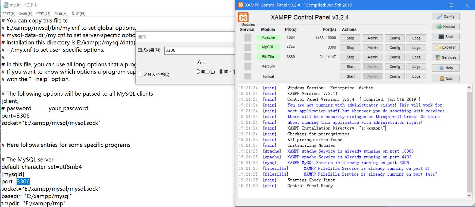Viewport: 475px width, 207px height.
Task: Open Help from the side panel
Action: [445, 68]
